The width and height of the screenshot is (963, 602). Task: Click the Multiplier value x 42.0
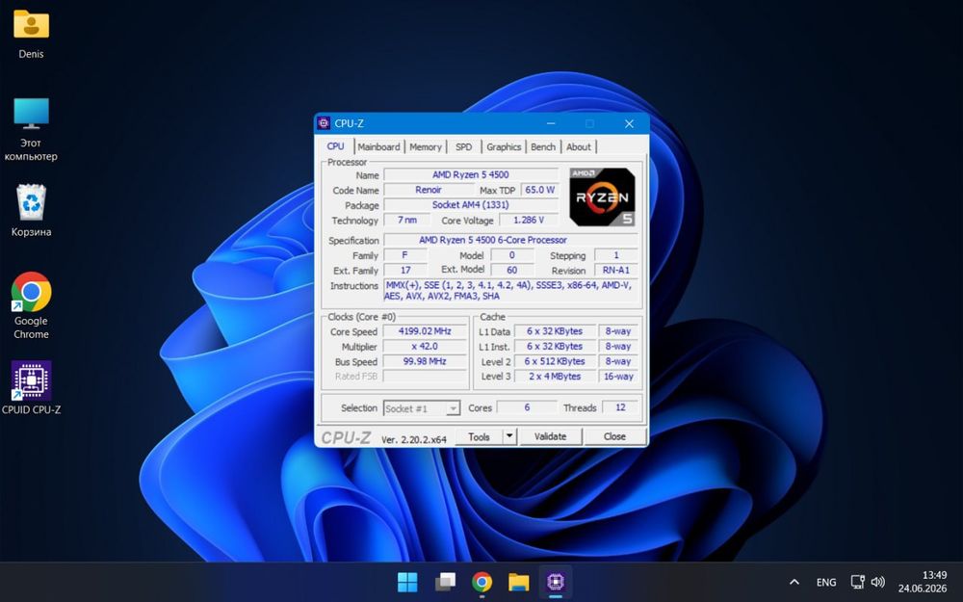pyautogui.click(x=425, y=347)
